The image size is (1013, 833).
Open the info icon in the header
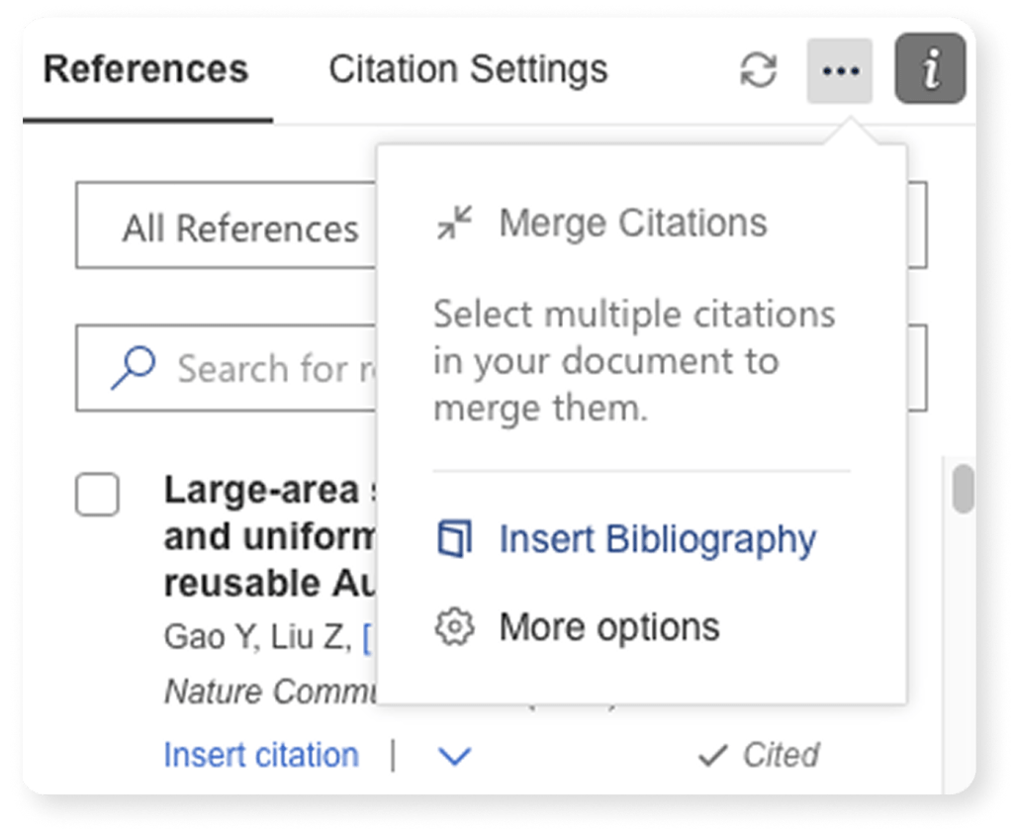pyautogui.click(x=929, y=69)
